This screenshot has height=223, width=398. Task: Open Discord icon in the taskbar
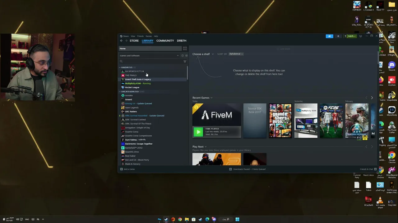click(x=214, y=219)
